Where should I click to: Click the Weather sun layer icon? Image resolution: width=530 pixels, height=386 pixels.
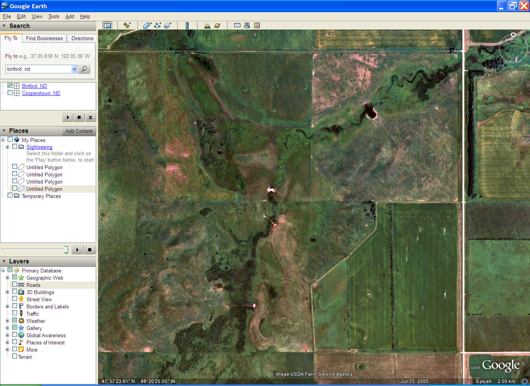click(x=21, y=321)
